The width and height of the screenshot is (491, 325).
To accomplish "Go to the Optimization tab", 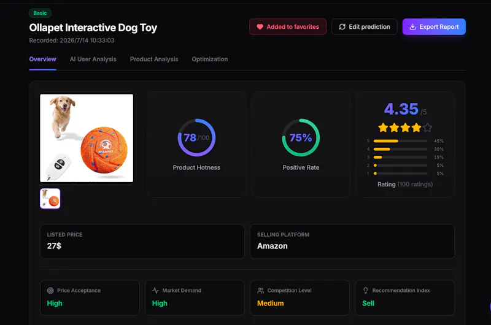I will pos(210,59).
